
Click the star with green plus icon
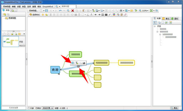click(46, 15)
